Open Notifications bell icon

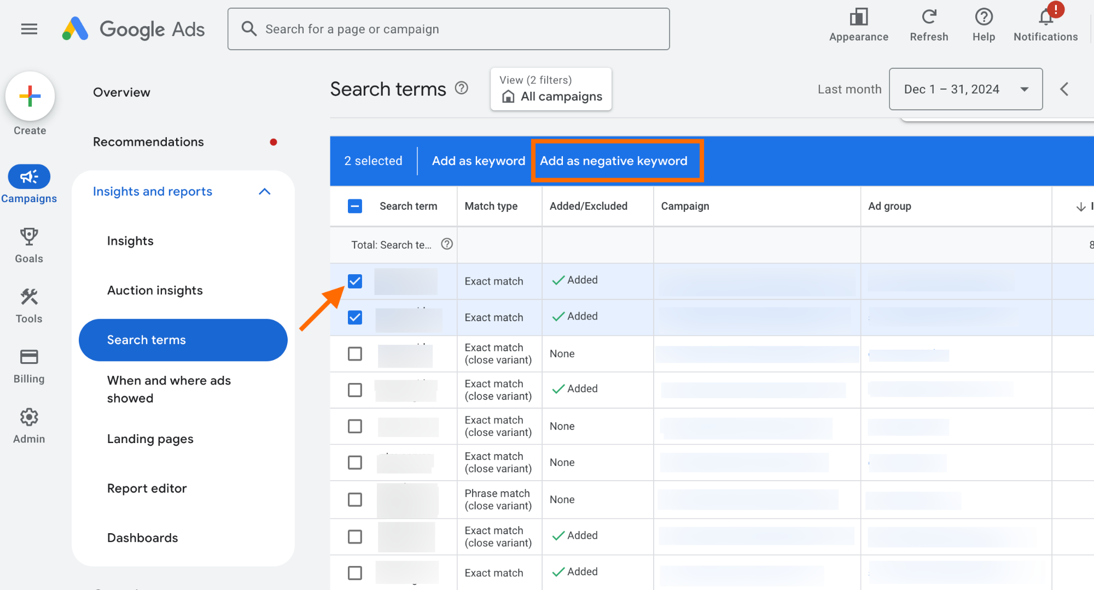pos(1045,17)
